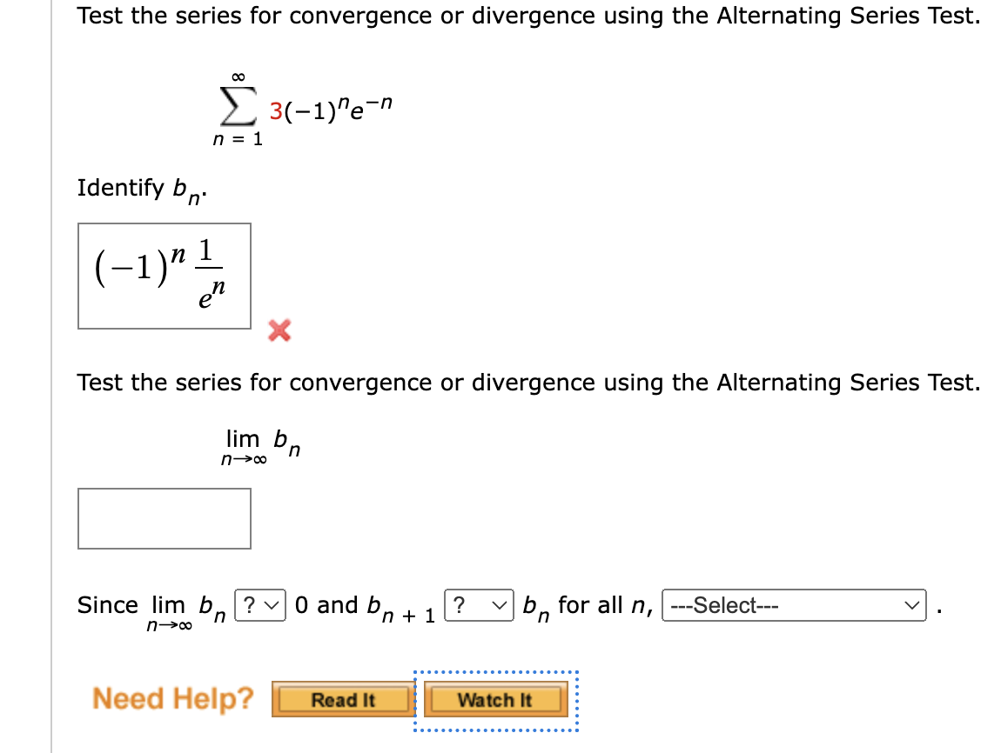
Task: Click the Identify b_n prompt text
Action: [x=138, y=189]
